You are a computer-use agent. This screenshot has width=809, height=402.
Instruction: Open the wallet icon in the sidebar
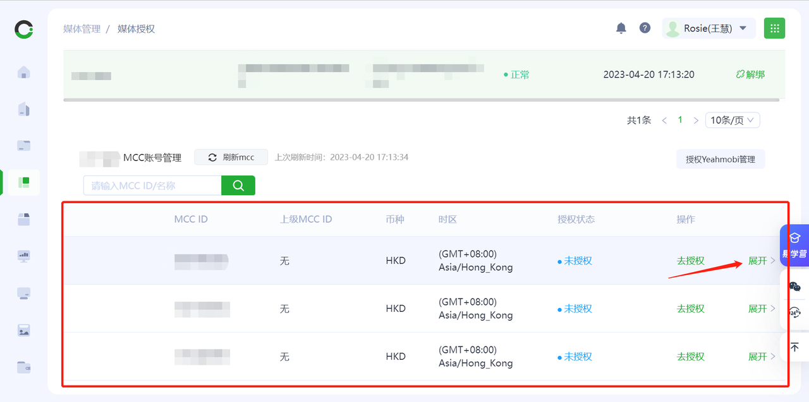pyautogui.click(x=24, y=367)
